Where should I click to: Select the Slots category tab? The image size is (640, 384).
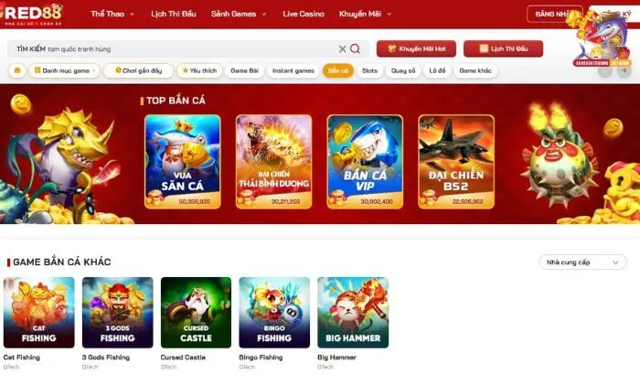(369, 70)
